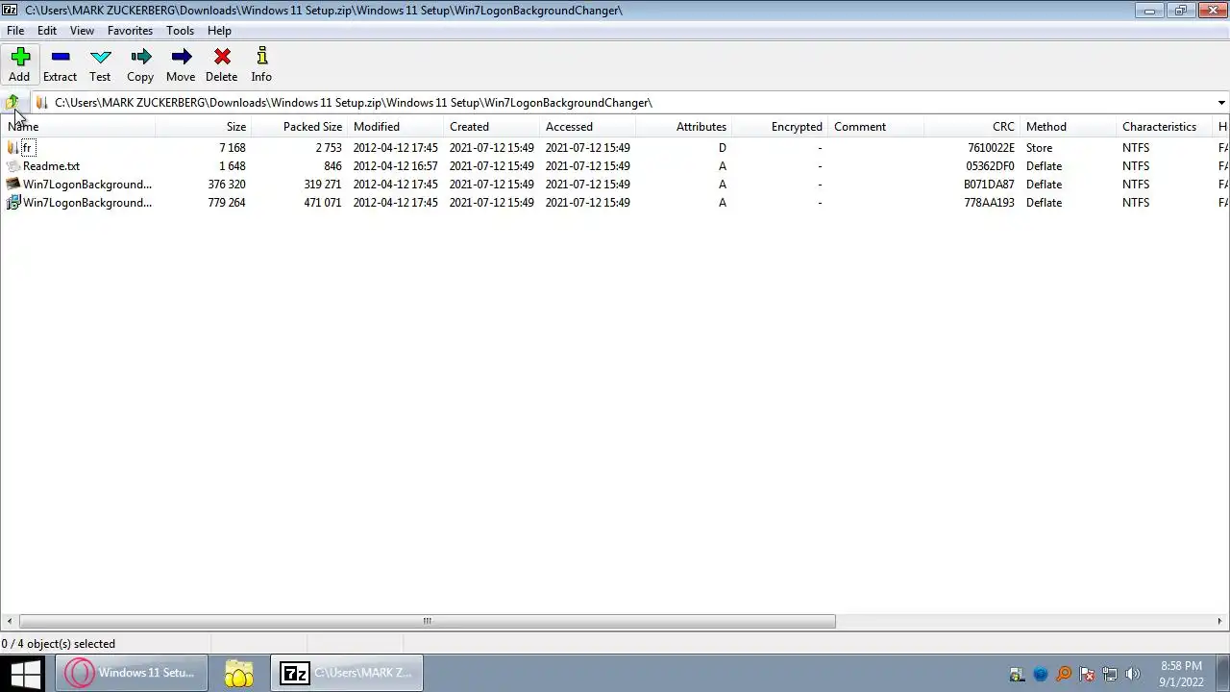
Task: Click the packed size 471 071
Action: tap(323, 203)
